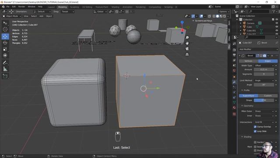Screen dimensions: 280x158
Task: Open the Width Type dropdown
Action: [x=264, y=65]
